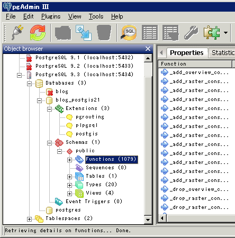Click the Event Triggers node icon
This screenshot has width=235, height=238.
[x=59, y=202]
